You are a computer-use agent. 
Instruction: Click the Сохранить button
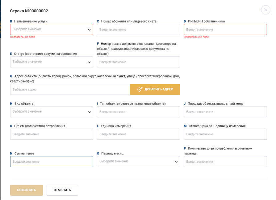pyautogui.click(x=27, y=190)
